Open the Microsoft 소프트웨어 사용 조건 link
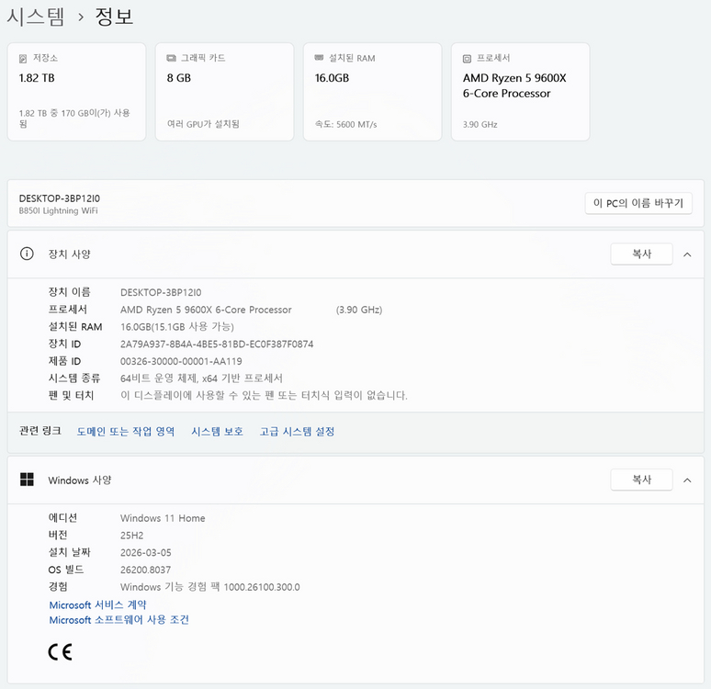Screen dimensions: 711x689 118,620
